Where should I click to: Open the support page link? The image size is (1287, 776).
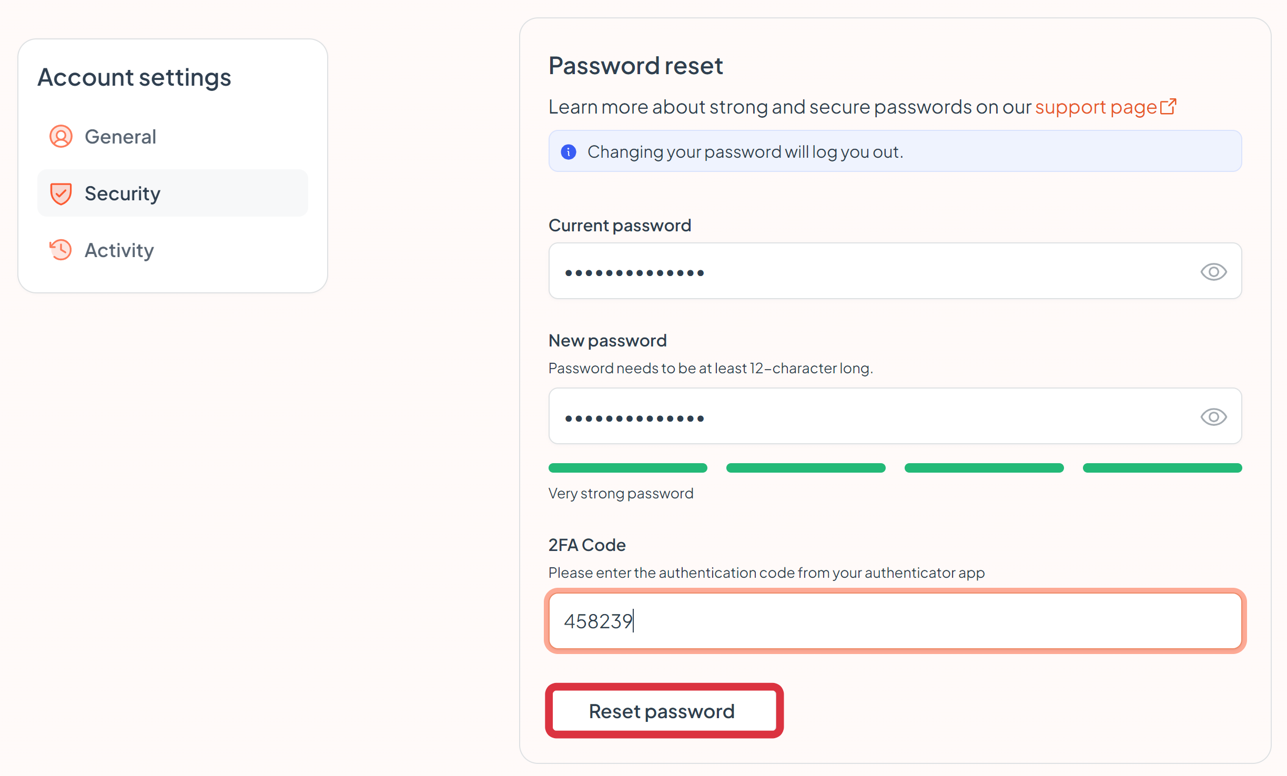(x=1096, y=107)
